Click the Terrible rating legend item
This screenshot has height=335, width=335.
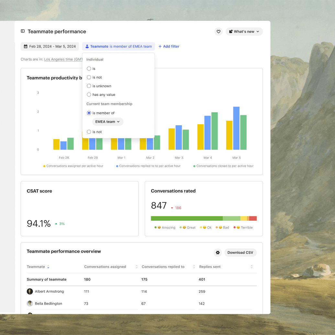tap(243, 228)
